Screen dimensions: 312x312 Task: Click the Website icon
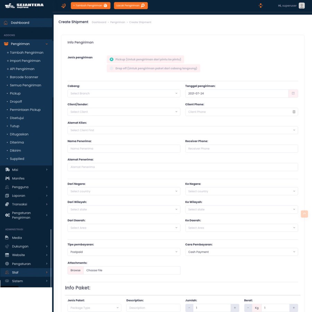pos(7,255)
